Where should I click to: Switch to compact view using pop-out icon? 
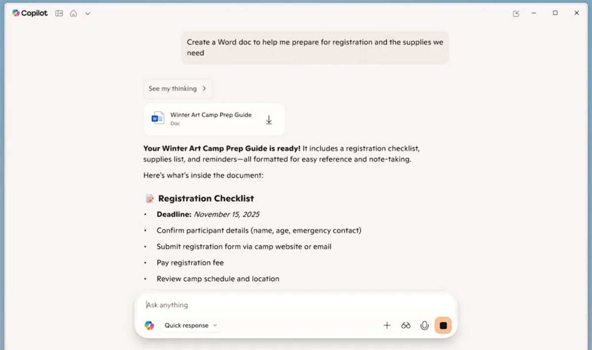516,13
